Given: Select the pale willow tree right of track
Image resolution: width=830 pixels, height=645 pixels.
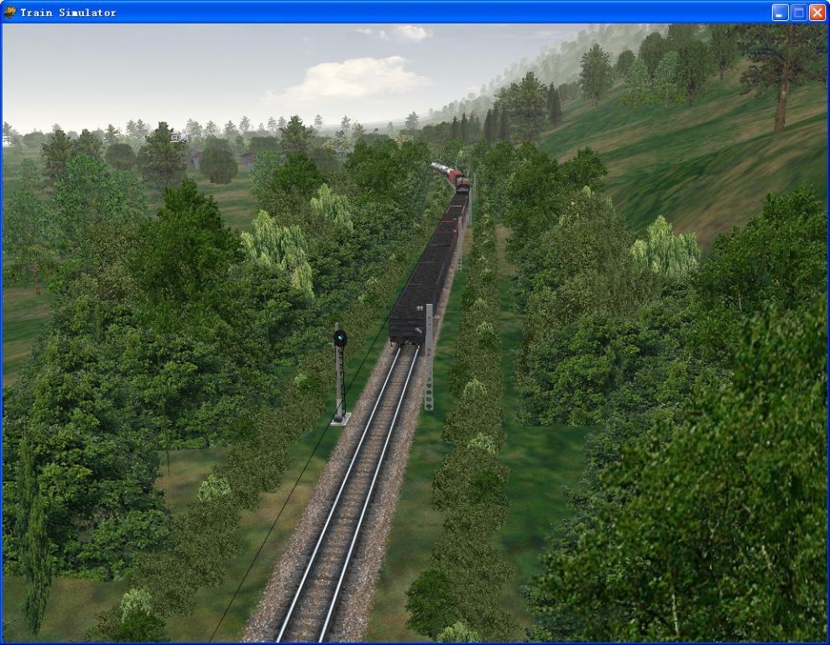Looking at the screenshot, I should (x=666, y=248).
